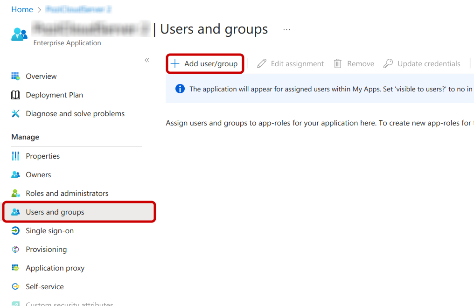
Task: Click the Application proxy icon
Action: point(16,268)
